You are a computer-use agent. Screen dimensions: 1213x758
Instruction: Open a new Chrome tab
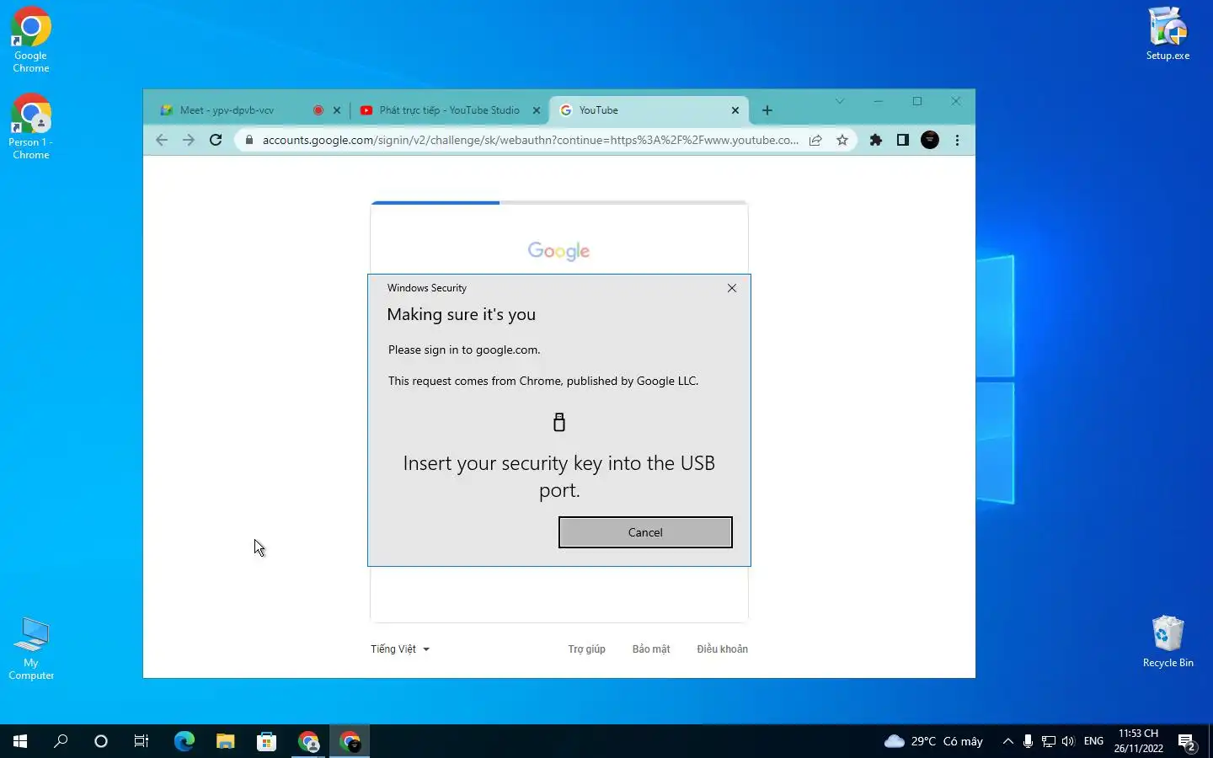pos(767,110)
